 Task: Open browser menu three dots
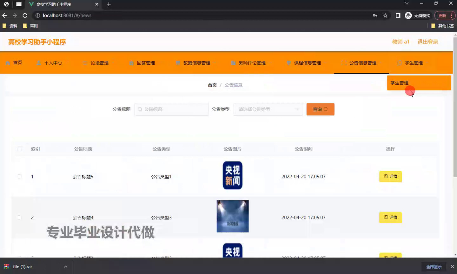(x=451, y=16)
